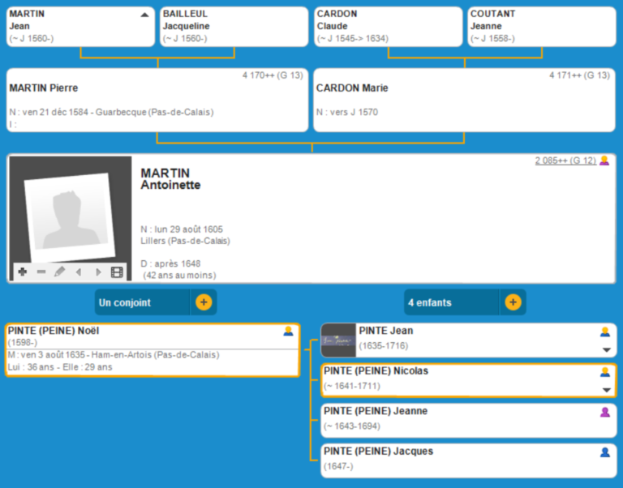623x488 pixels.
Task: Open PINTE Jean's signature thumbnail
Action: (x=338, y=340)
